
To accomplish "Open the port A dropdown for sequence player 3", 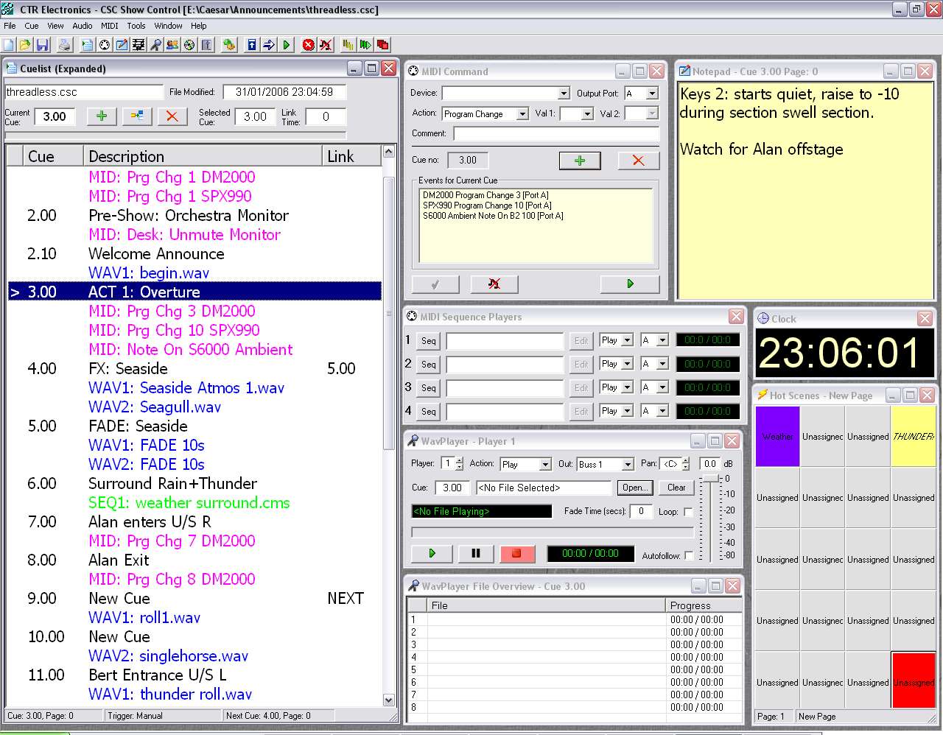I will click(662, 387).
